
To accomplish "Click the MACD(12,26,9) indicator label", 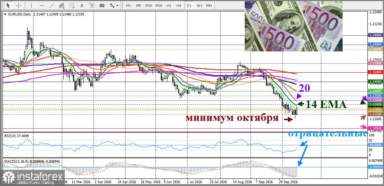I will coord(32,161).
